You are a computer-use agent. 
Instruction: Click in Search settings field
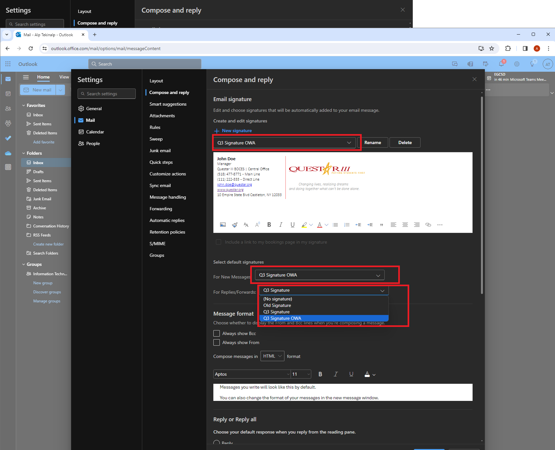[107, 94]
